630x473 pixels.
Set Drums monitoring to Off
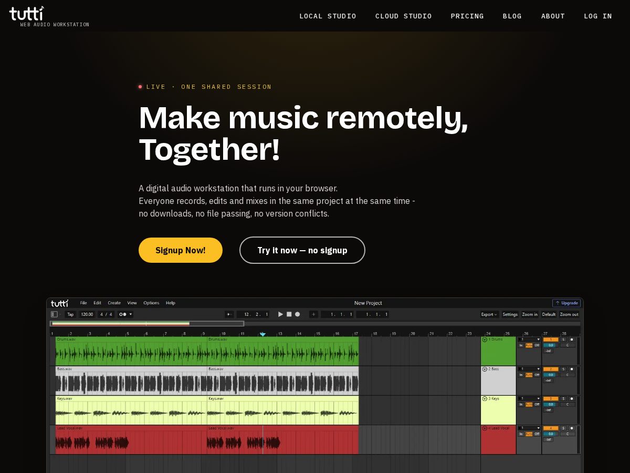pos(537,345)
